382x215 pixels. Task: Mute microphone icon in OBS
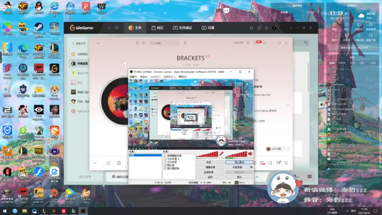point(222,153)
